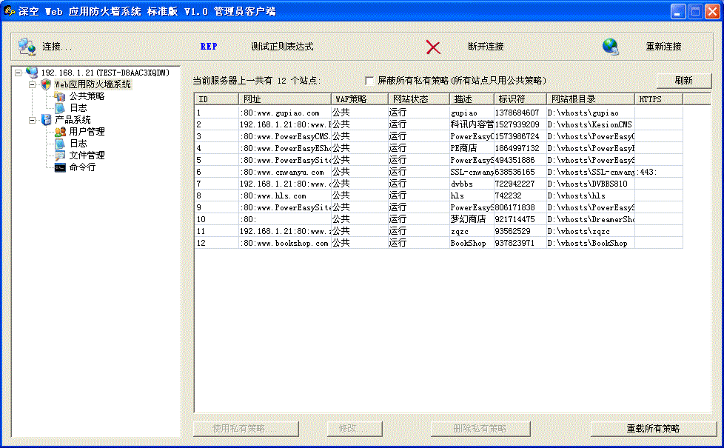This screenshot has height=448, width=724.
Task: Click the 用户管理 users icon
Action: 60,132
